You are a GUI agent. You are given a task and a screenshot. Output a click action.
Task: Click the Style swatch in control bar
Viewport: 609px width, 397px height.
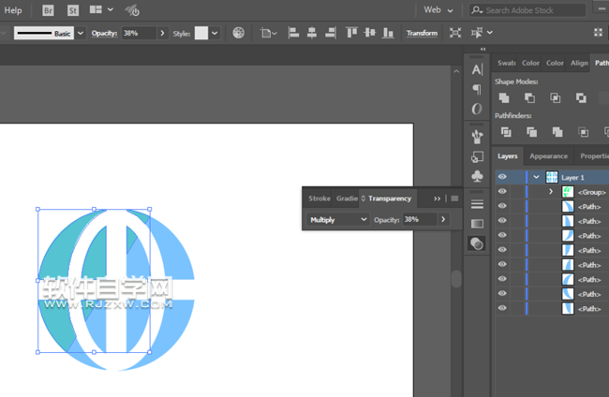click(201, 33)
